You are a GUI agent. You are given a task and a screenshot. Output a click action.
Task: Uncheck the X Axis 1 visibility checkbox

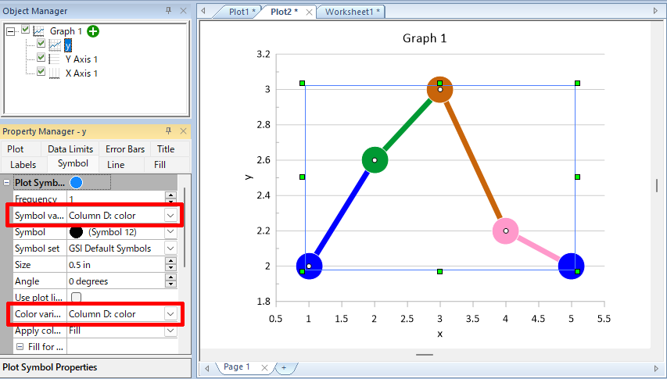(x=41, y=73)
